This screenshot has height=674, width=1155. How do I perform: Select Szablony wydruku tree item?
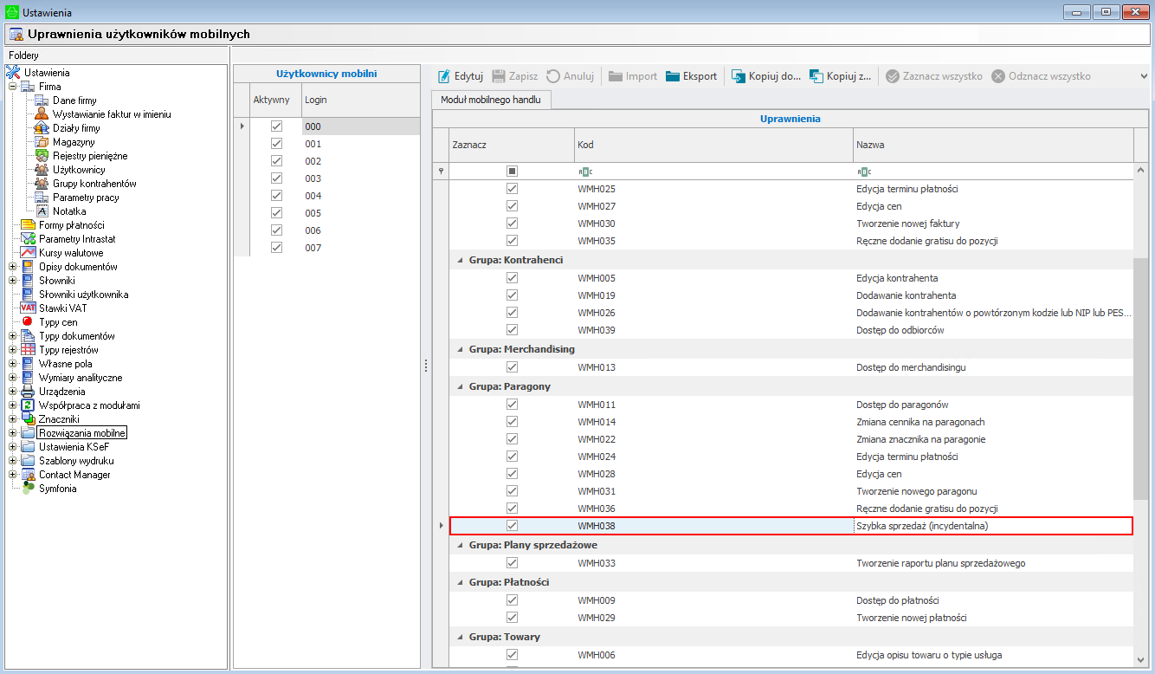76,461
